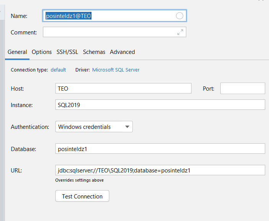Click inside the Comment text field
This screenshot has height=221, width=269.
(114, 32)
